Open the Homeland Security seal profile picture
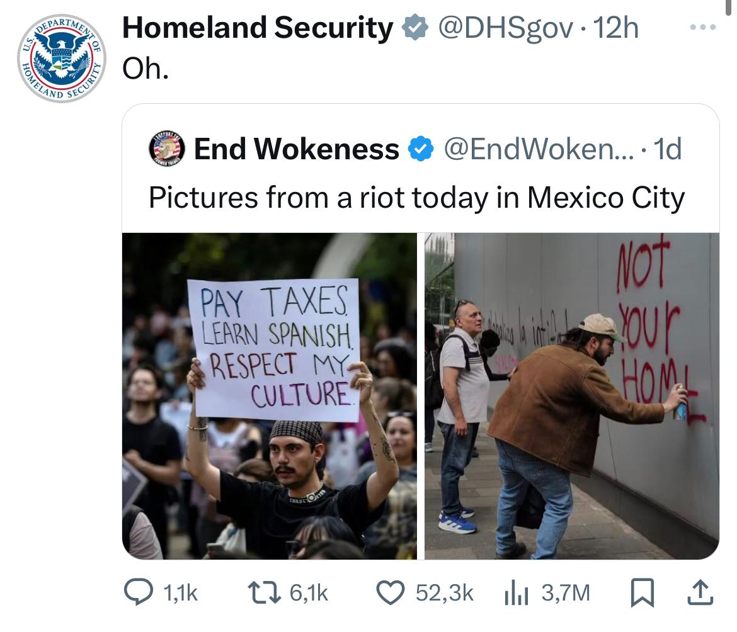Screen dimensions: 737x632 pos(62,58)
